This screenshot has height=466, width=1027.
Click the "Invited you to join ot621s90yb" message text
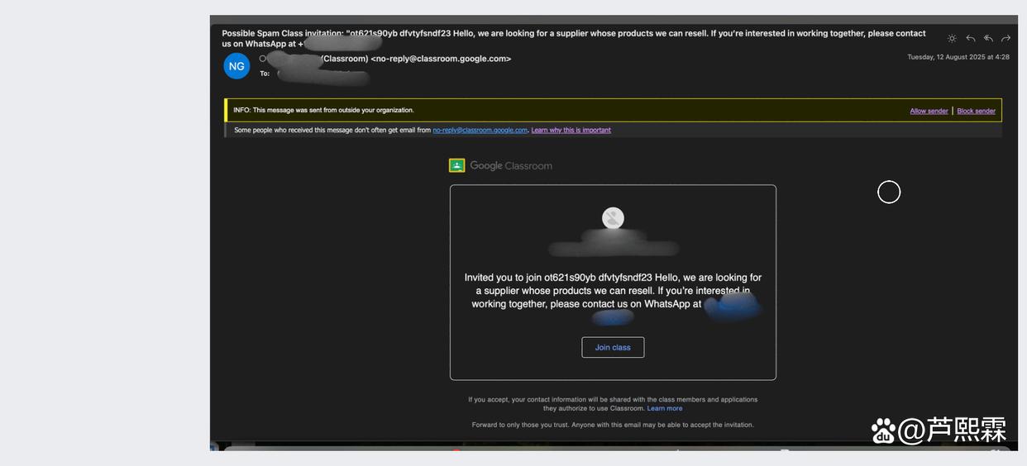click(x=613, y=291)
